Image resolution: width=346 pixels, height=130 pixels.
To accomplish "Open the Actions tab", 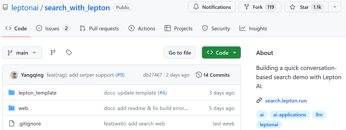I will tap(142, 28).
